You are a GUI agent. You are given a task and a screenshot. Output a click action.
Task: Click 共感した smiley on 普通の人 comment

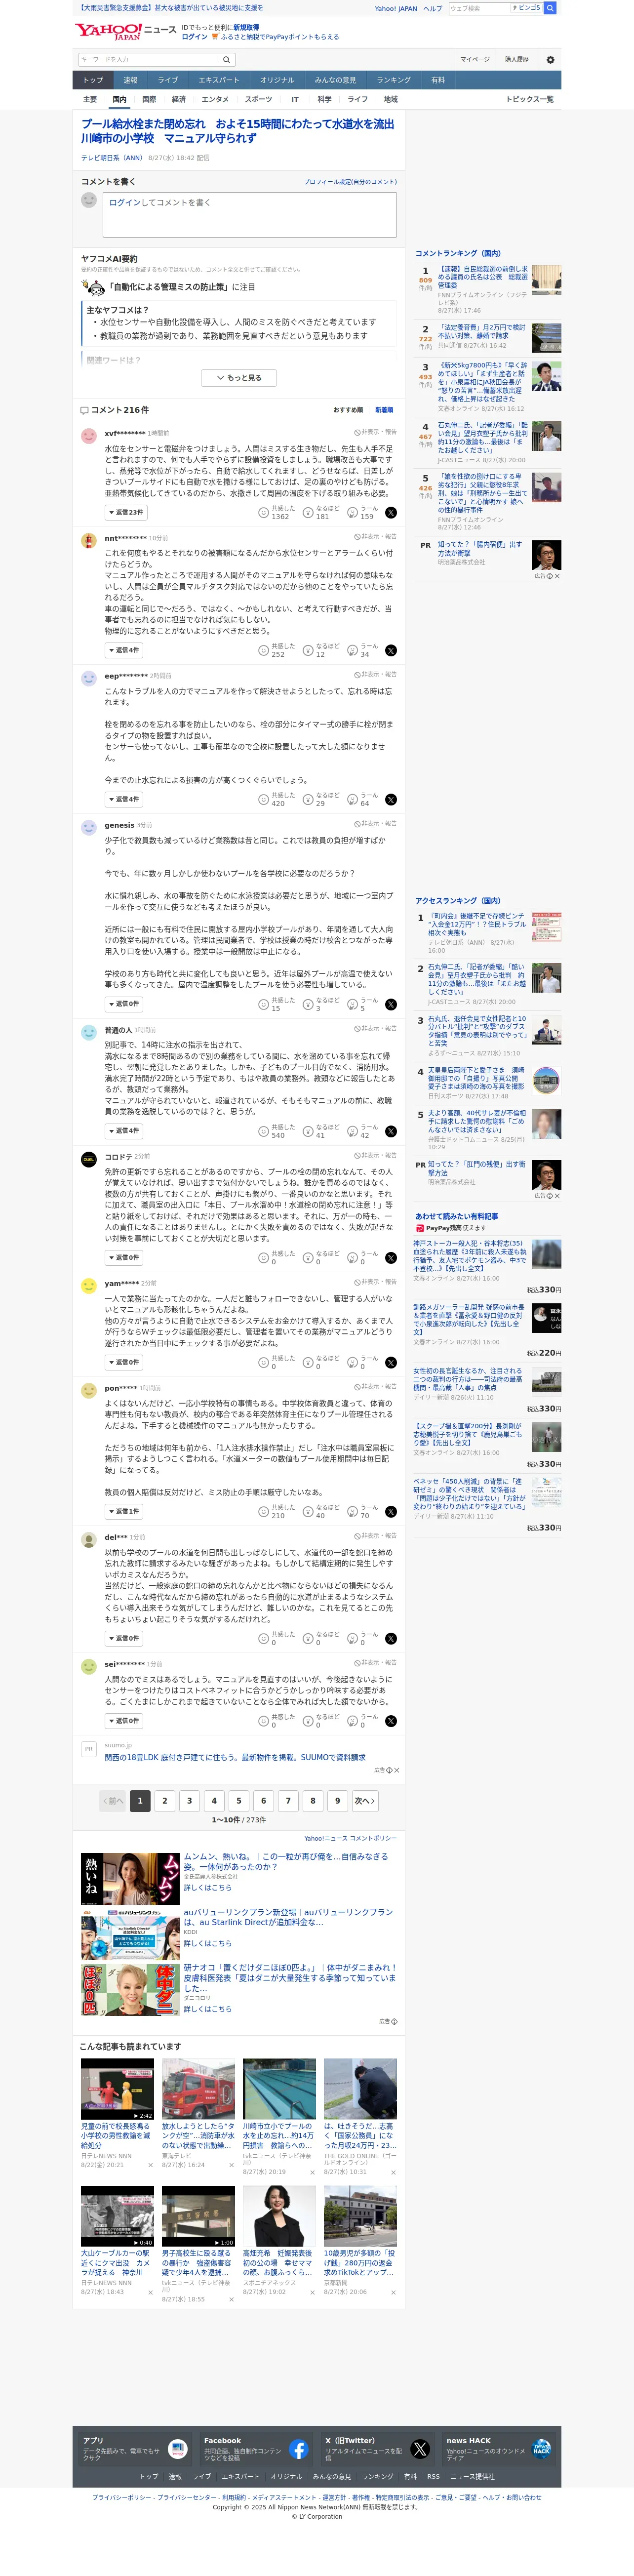coord(264,1132)
